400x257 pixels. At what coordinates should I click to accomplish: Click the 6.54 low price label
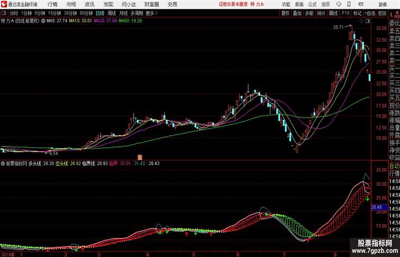click(x=53, y=154)
